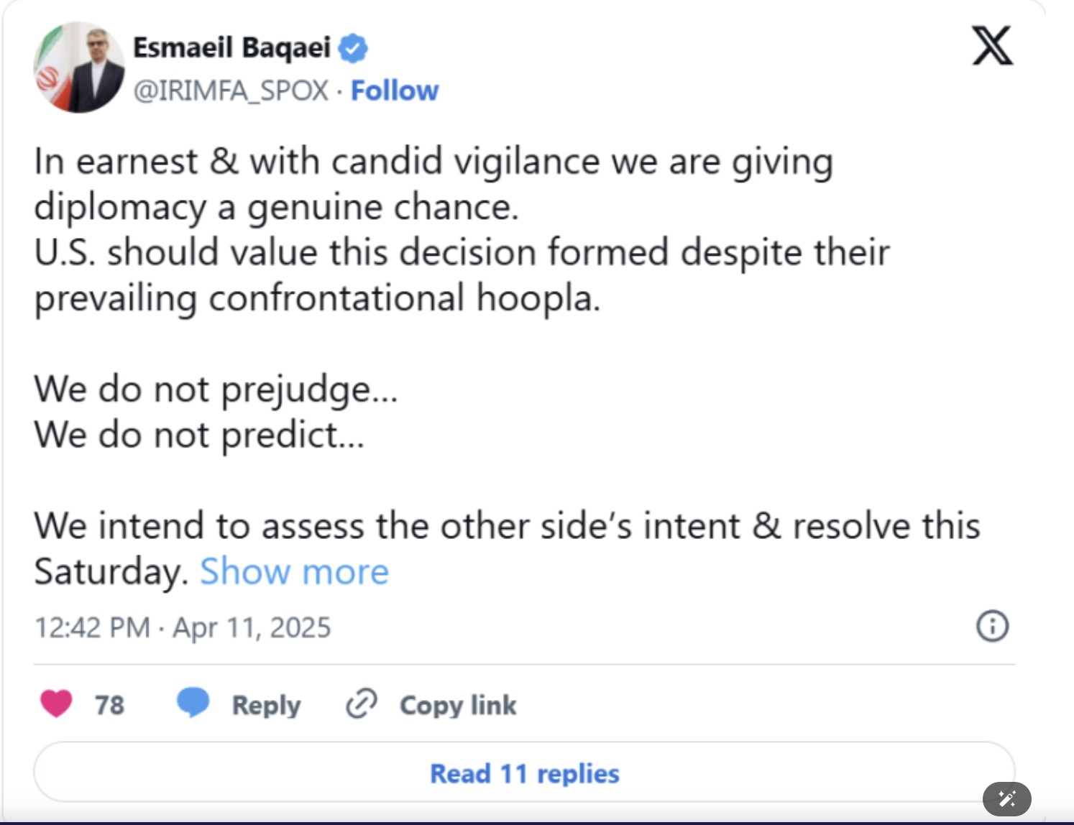
Task: Open the circled info icon beside the timestamp
Action: click(992, 626)
